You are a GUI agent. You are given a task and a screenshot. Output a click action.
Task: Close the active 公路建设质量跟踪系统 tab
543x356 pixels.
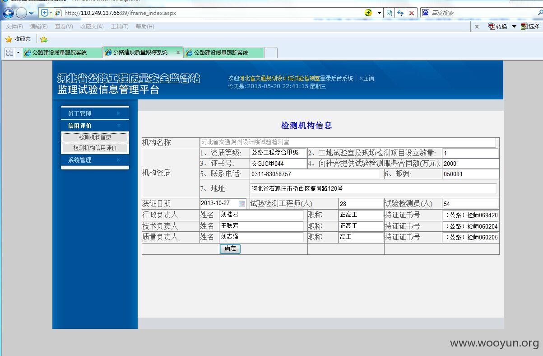(x=178, y=52)
